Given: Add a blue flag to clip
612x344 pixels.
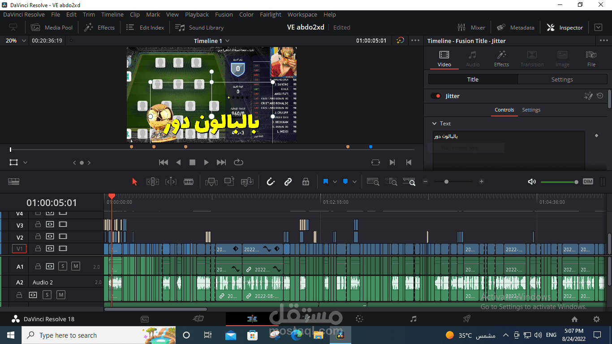Looking at the screenshot, I should coord(326,181).
